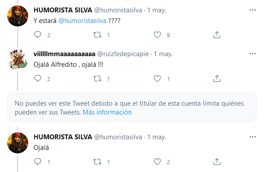Open more options on first HUMORISTA SILVA tweet
264x172 pixels.
253,10
